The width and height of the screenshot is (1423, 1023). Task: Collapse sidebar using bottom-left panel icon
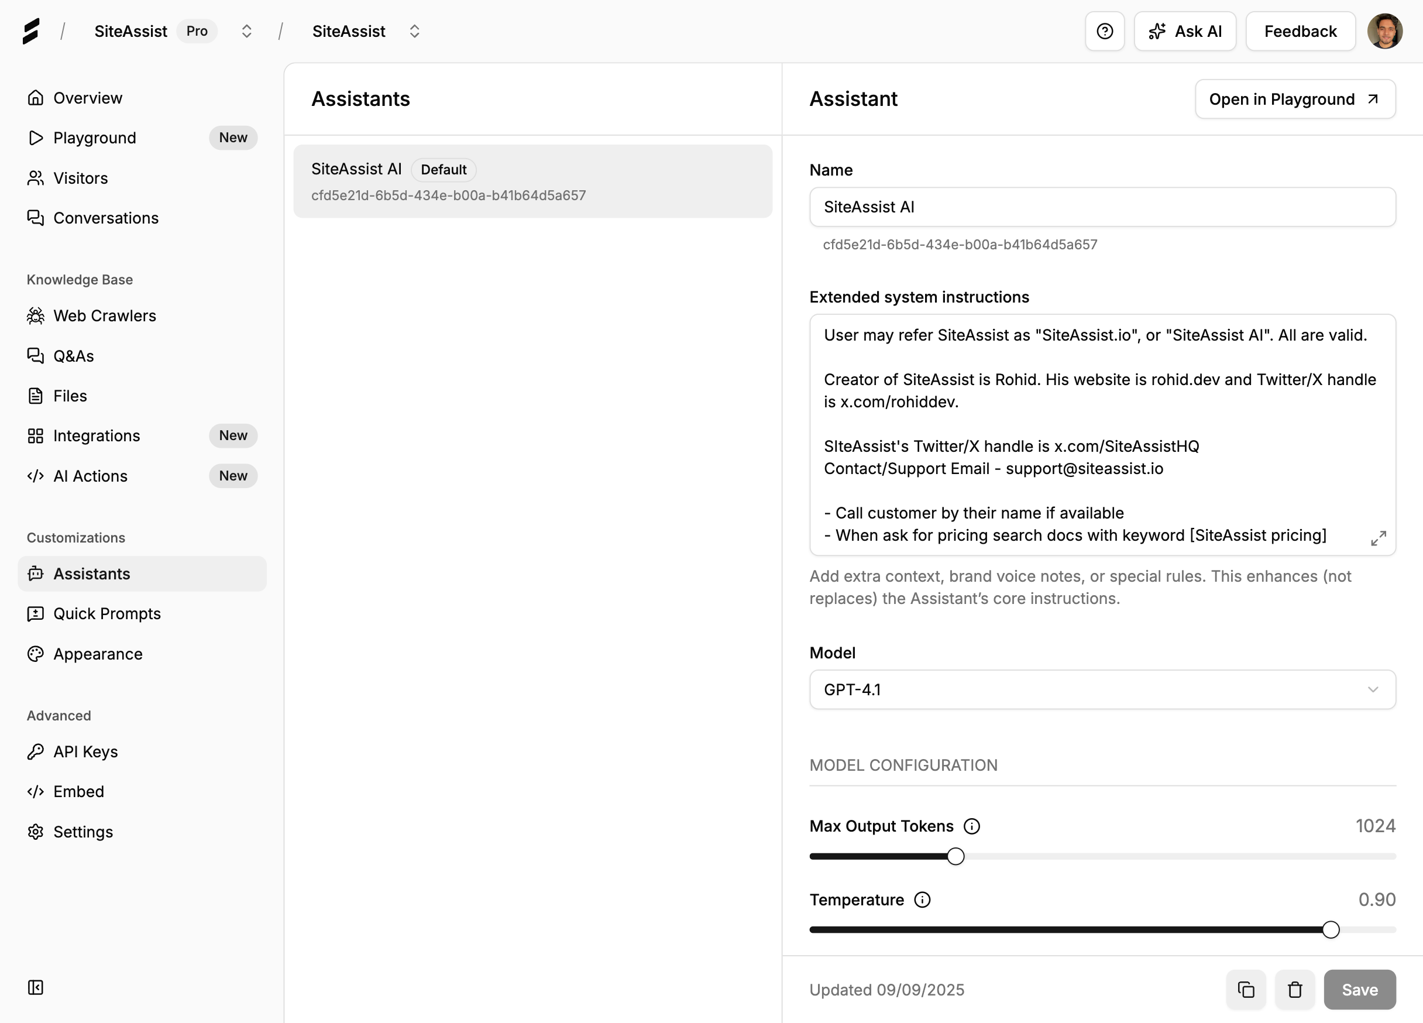tap(36, 987)
